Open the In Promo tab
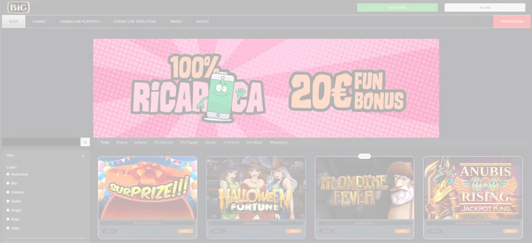532x243 pixels. 231,142
